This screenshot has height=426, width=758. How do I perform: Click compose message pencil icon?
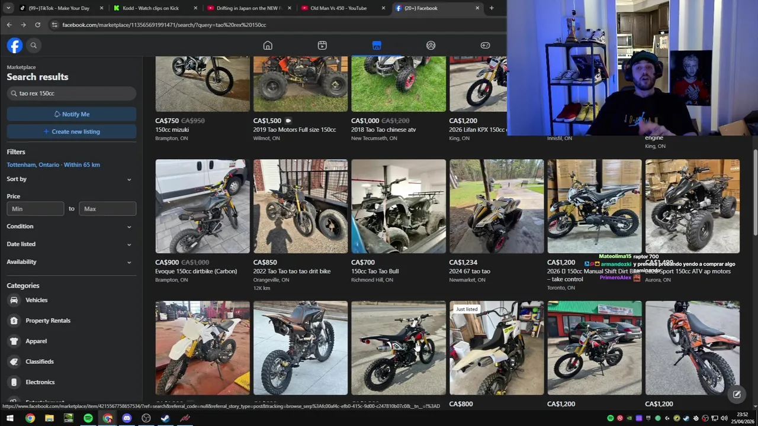point(737,395)
